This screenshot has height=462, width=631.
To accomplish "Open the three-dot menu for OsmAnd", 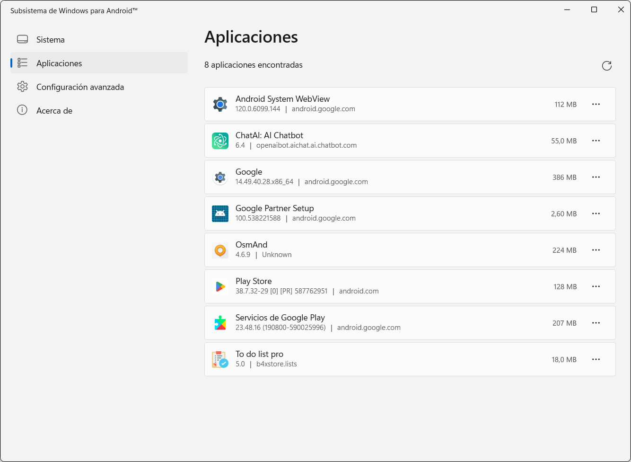I will tap(596, 250).
